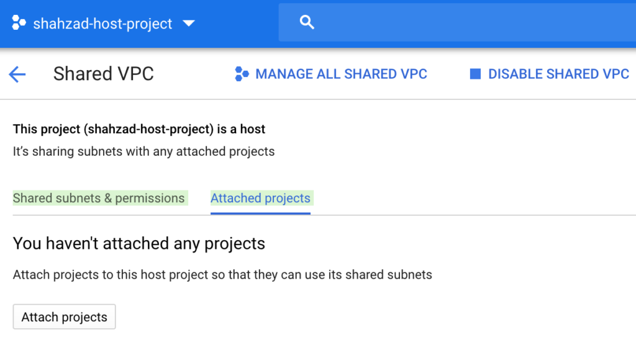This screenshot has height=340, width=636.
Task: Switch to Shared subnets & permissions tab
Action: coord(99,198)
